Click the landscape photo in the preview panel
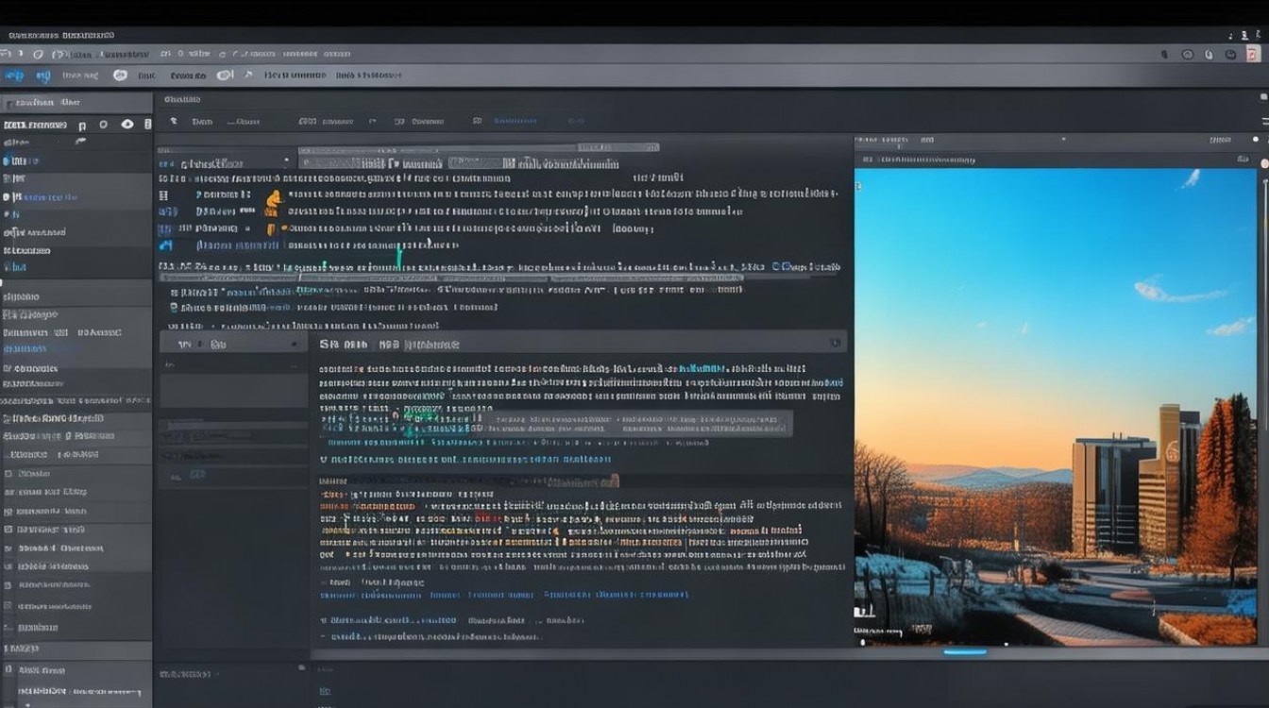1269x708 pixels. (1056, 407)
